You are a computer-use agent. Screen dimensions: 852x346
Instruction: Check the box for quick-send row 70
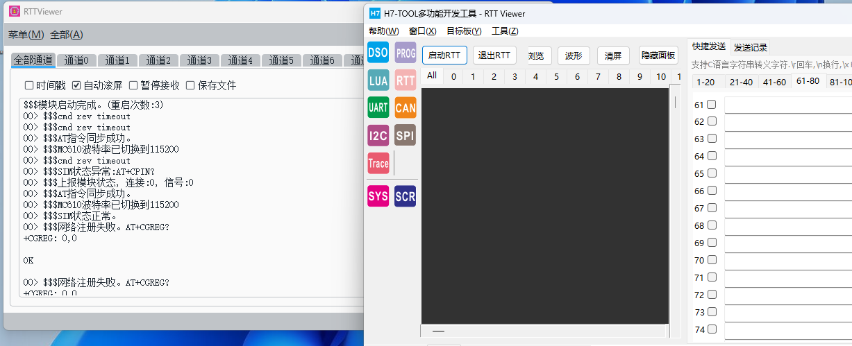712,260
